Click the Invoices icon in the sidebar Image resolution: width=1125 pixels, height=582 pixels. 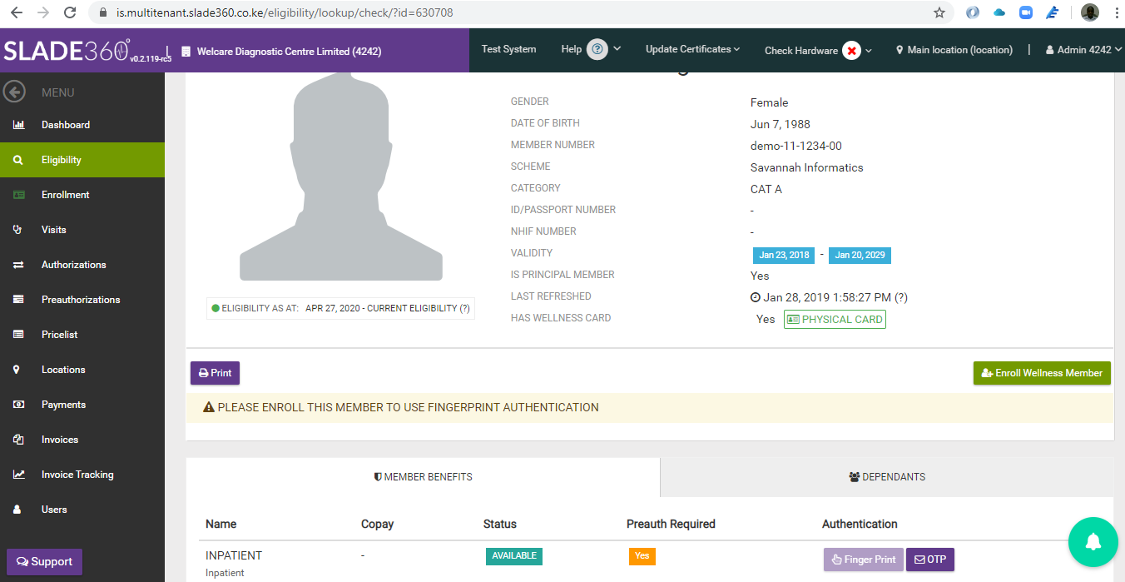click(x=18, y=440)
